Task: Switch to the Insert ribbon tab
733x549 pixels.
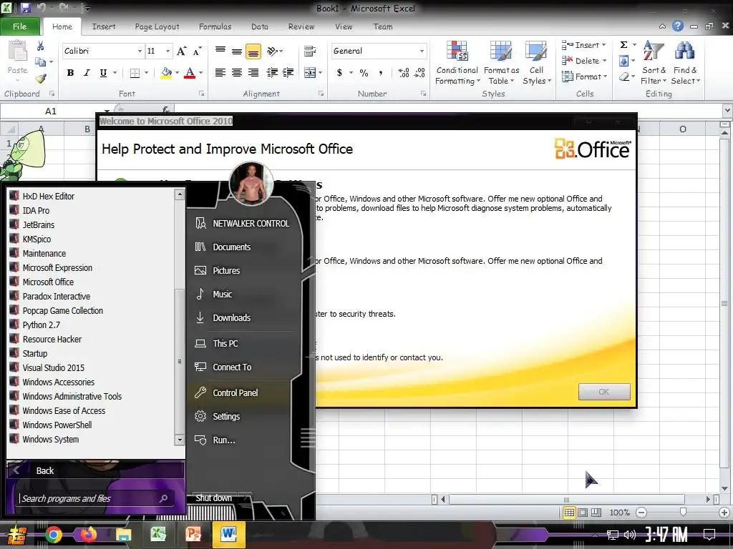Action: click(104, 26)
